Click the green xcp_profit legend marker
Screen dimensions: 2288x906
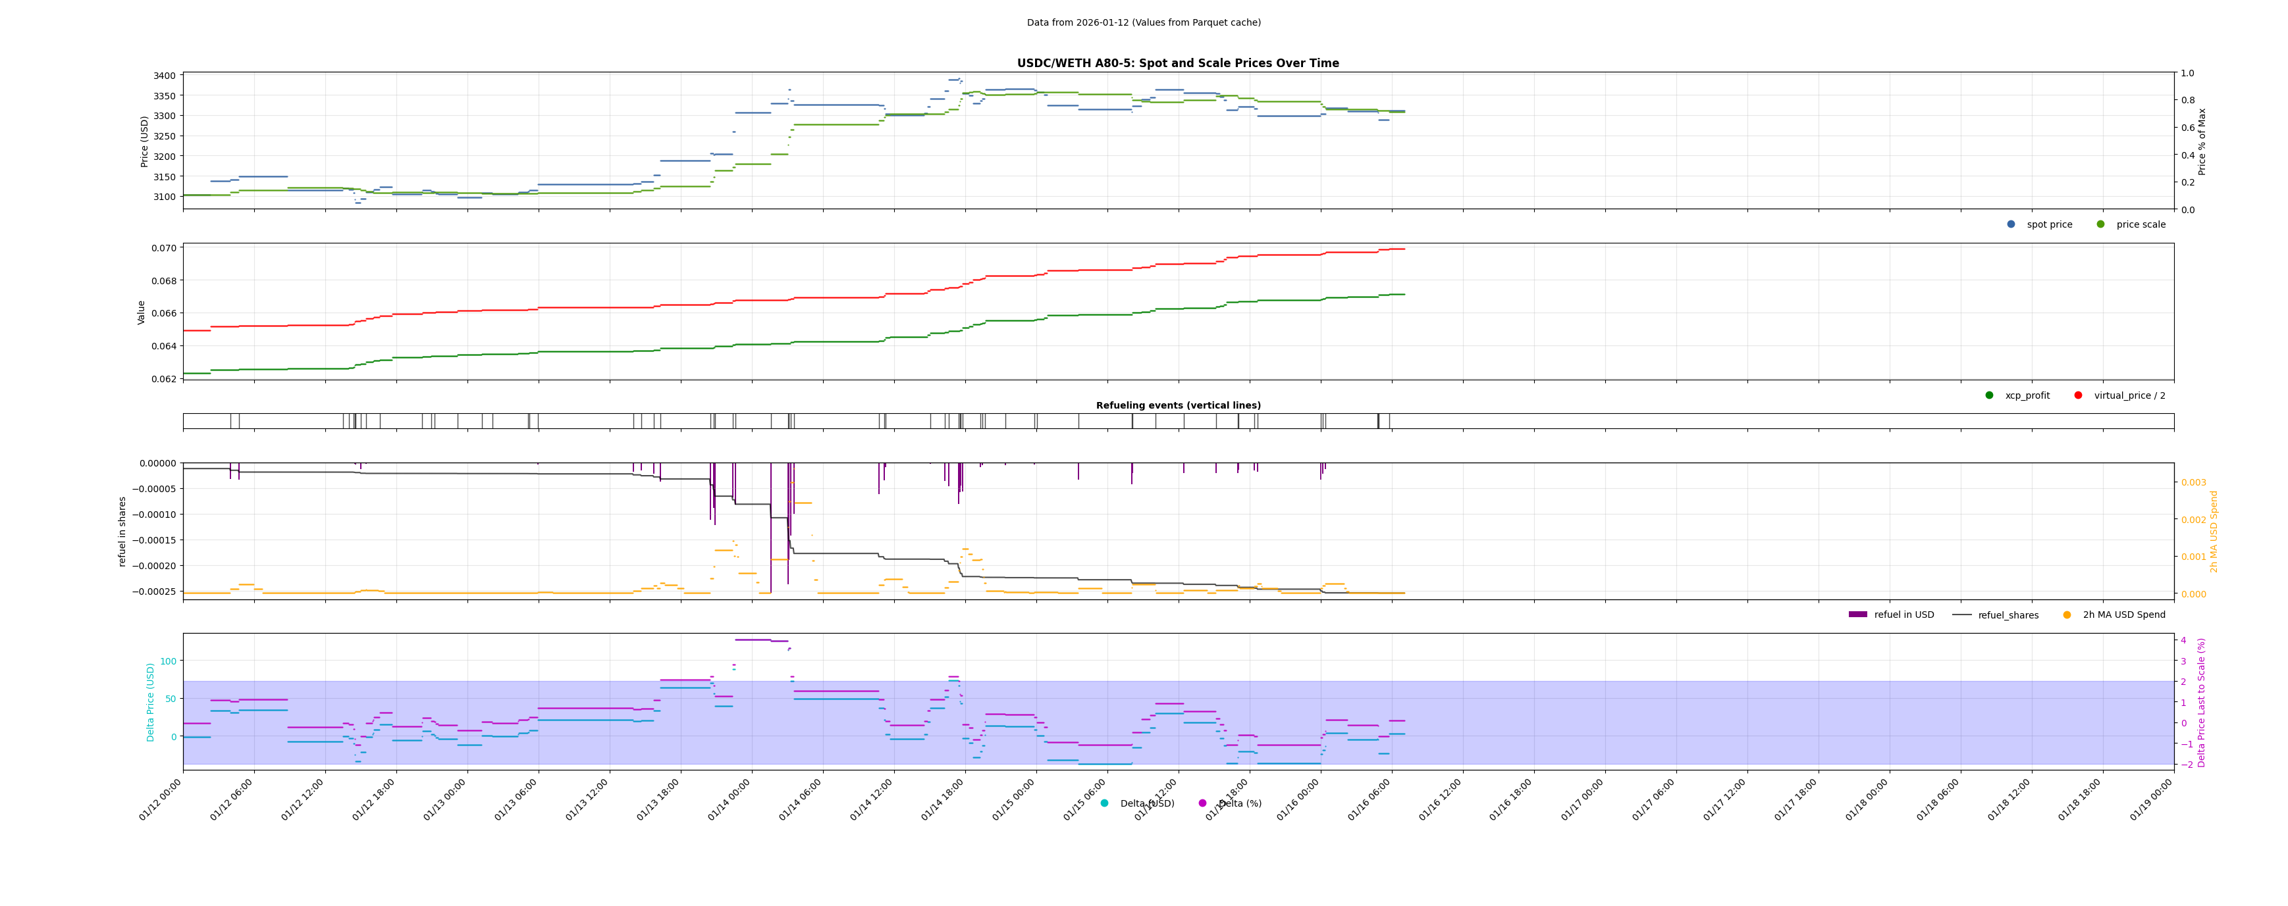click(x=1990, y=396)
